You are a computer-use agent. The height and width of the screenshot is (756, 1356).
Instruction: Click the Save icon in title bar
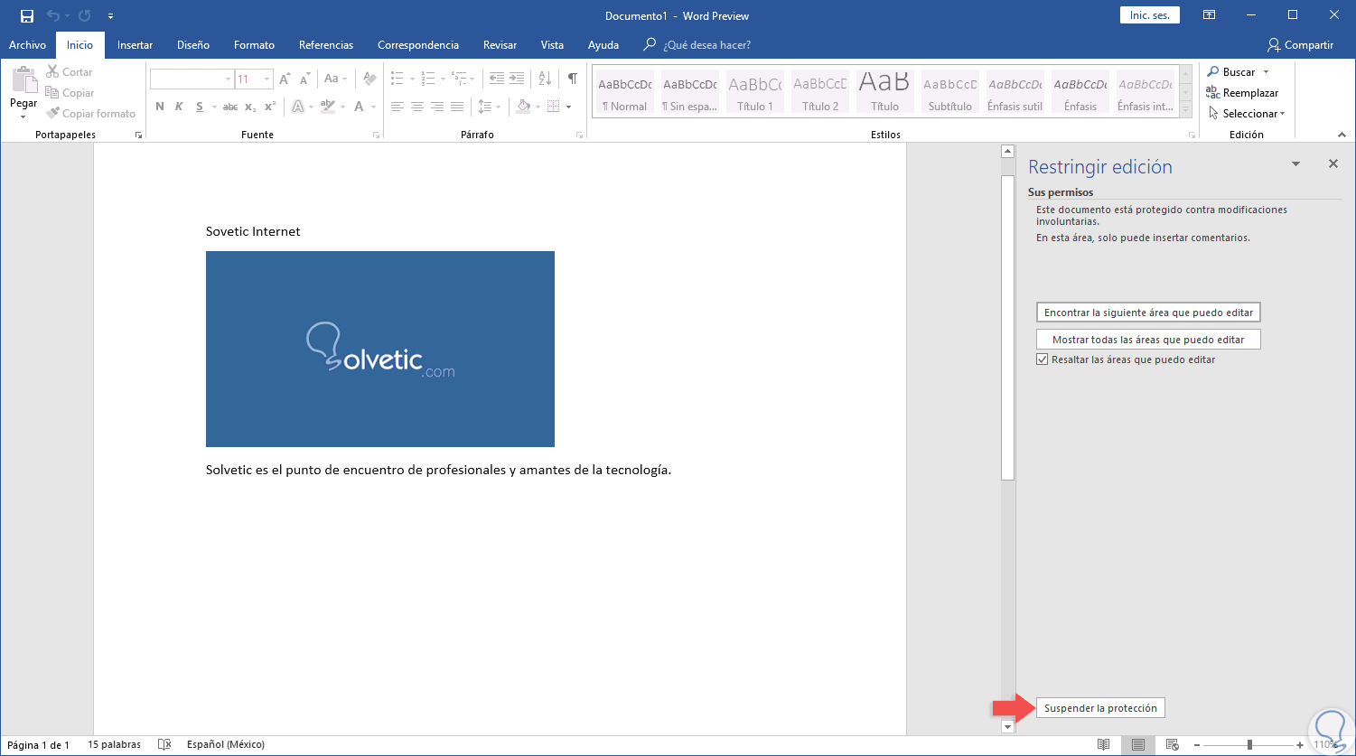pos(26,15)
